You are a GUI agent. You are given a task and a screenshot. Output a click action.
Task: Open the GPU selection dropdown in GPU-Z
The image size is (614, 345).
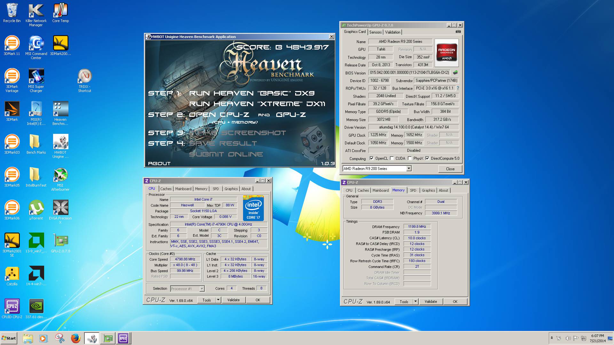coord(409,169)
